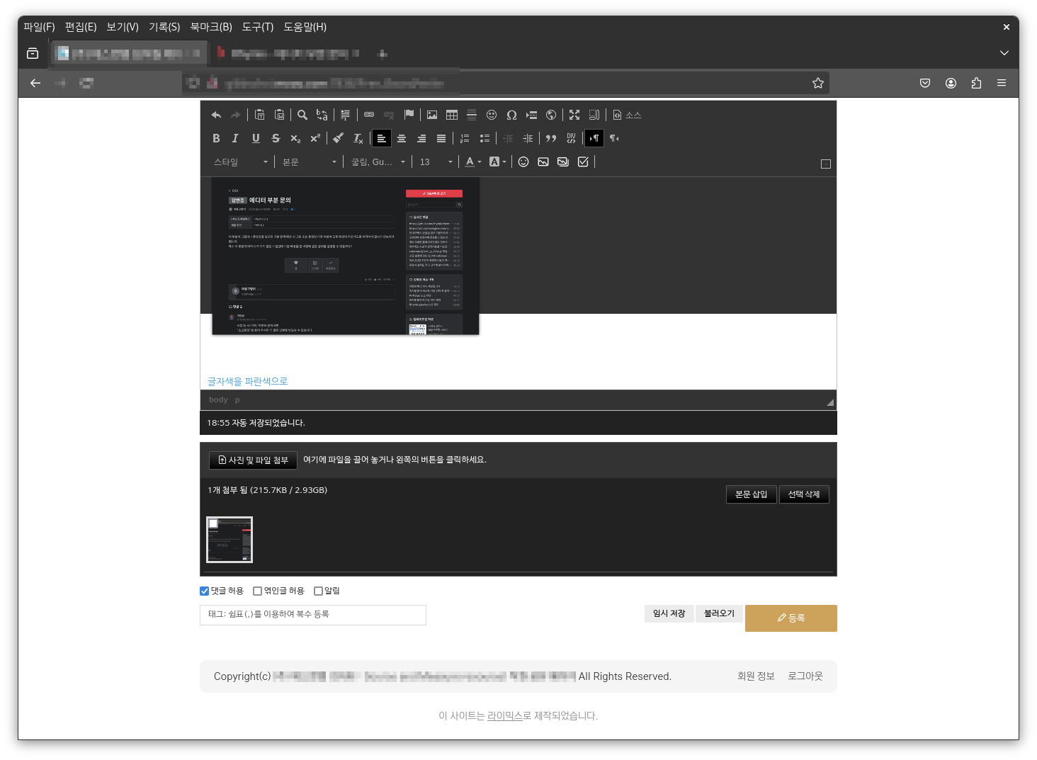Screen dimensions: 1037x760
Task: Open the 본문 paragraph format dropdown
Action: 310,162
